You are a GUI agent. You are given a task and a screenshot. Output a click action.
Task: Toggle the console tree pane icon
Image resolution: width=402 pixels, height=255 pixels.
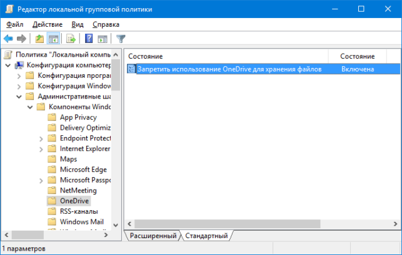(53, 39)
